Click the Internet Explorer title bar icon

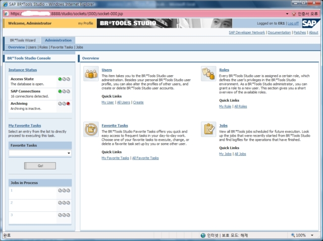5,4
